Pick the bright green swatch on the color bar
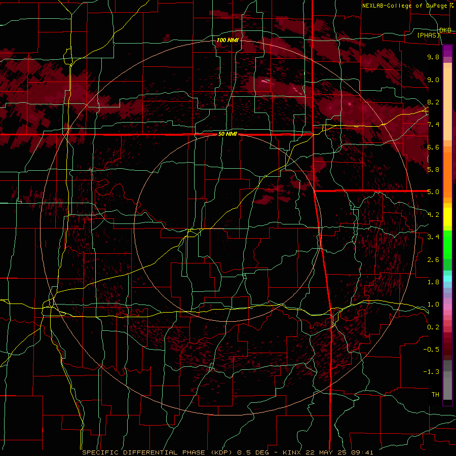Screen dimensions: 456x456 click(447, 244)
